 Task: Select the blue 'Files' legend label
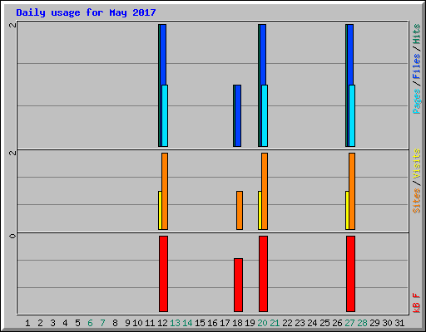(417, 66)
